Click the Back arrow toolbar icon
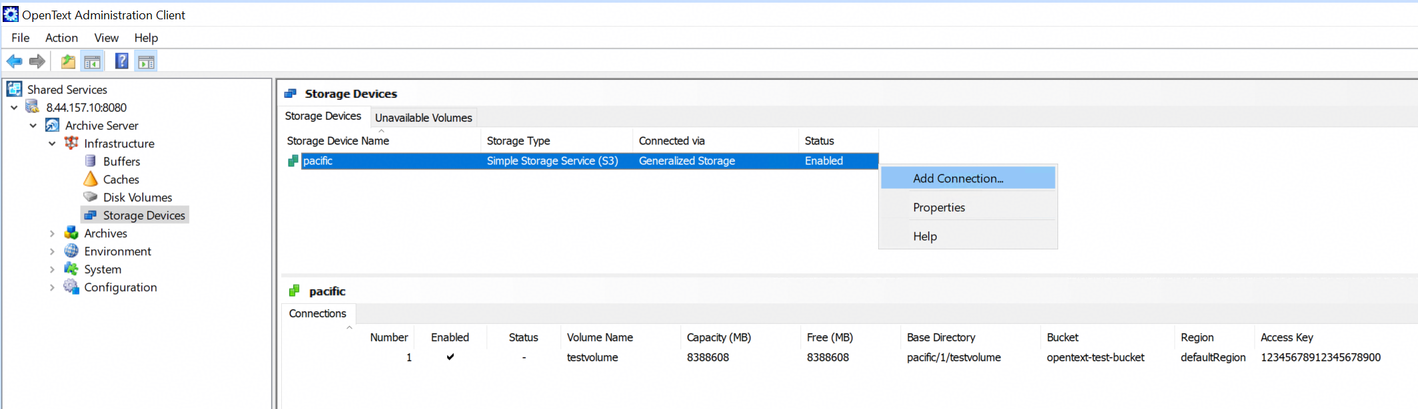The image size is (1418, 409). (x=14, y=62)
